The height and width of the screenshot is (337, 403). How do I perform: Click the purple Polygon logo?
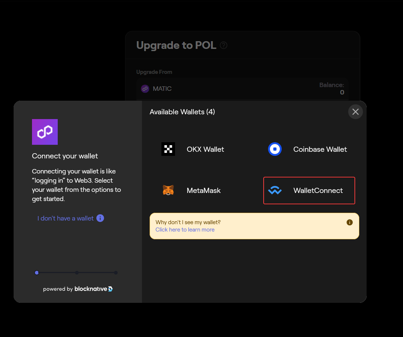tap(45, 132)
